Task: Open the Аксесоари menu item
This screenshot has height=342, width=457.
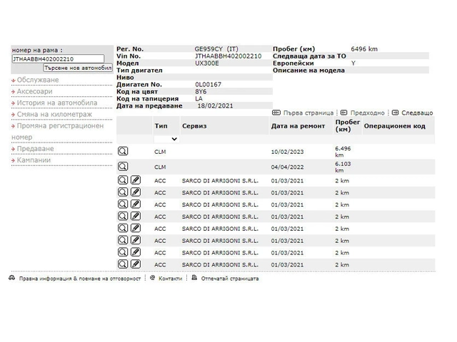Action: point(34,91)
